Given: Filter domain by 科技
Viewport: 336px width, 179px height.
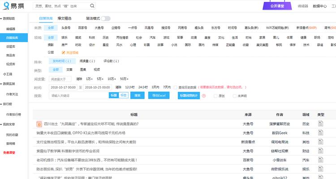Looking at the screenshot, I should 92,38.
